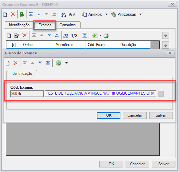The width and height of the screenshot is (179, 172).
Task: Click move-down blue arrow button beside grid
Action: (166, 45)
